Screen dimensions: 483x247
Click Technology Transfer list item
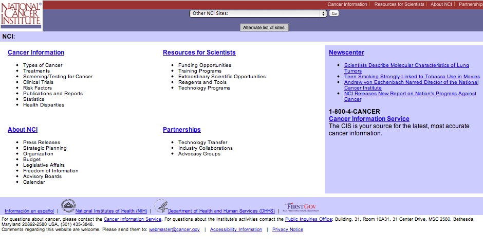[x=202, y=143]
